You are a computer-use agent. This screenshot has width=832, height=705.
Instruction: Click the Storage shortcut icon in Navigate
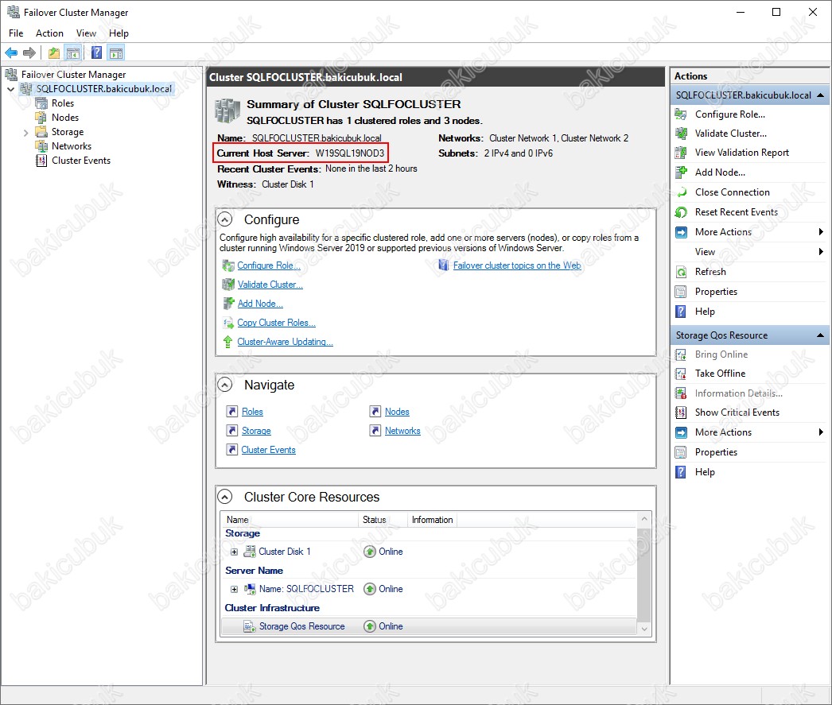pos(232,431)
